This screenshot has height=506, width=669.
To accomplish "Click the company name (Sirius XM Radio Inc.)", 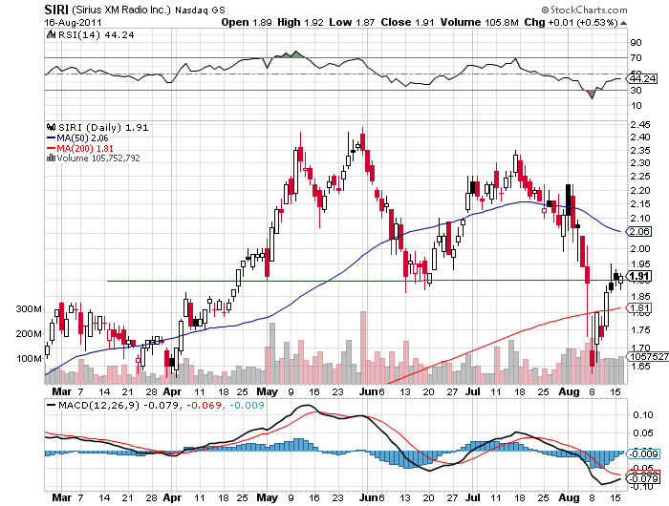I will click(x=120, y=10).
